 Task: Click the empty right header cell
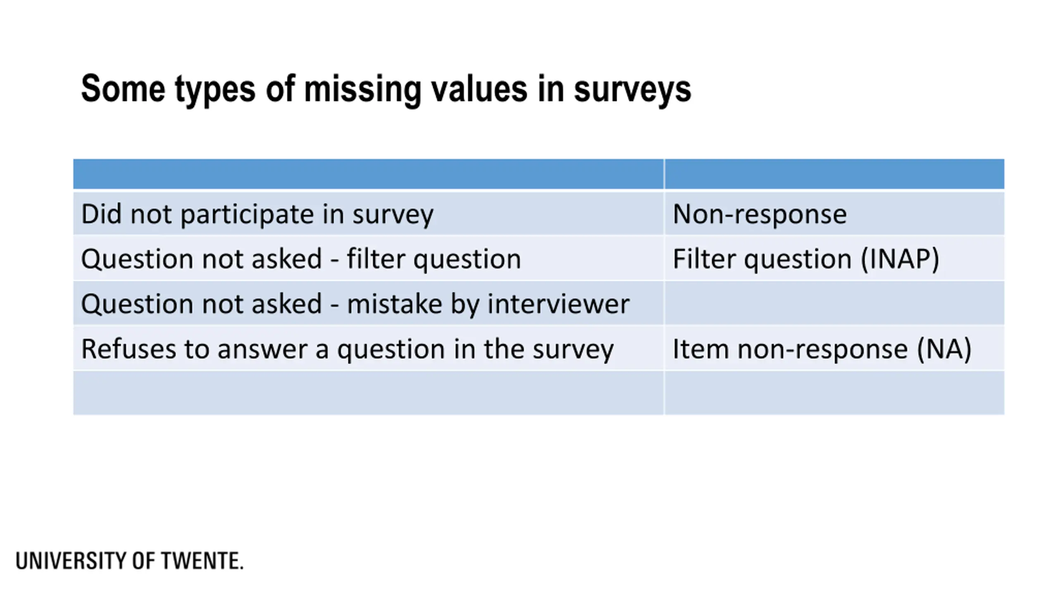pyautogui.click(x=834, y=174)
